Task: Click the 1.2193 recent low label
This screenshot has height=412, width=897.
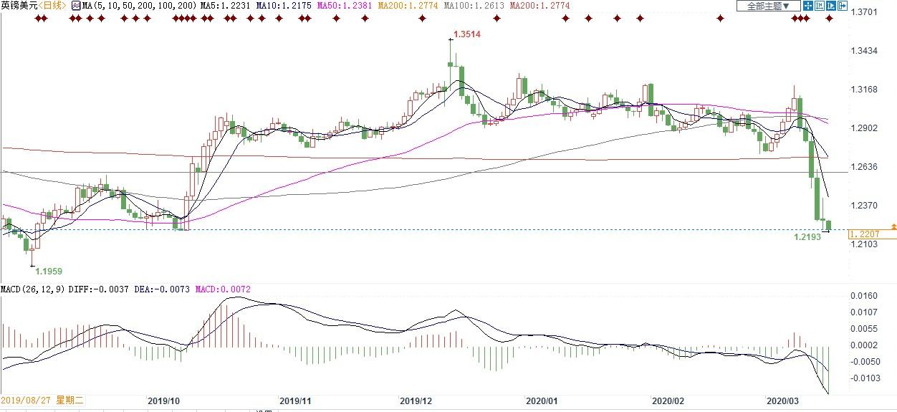Action: pyautogui.click(x=807, y=236)
